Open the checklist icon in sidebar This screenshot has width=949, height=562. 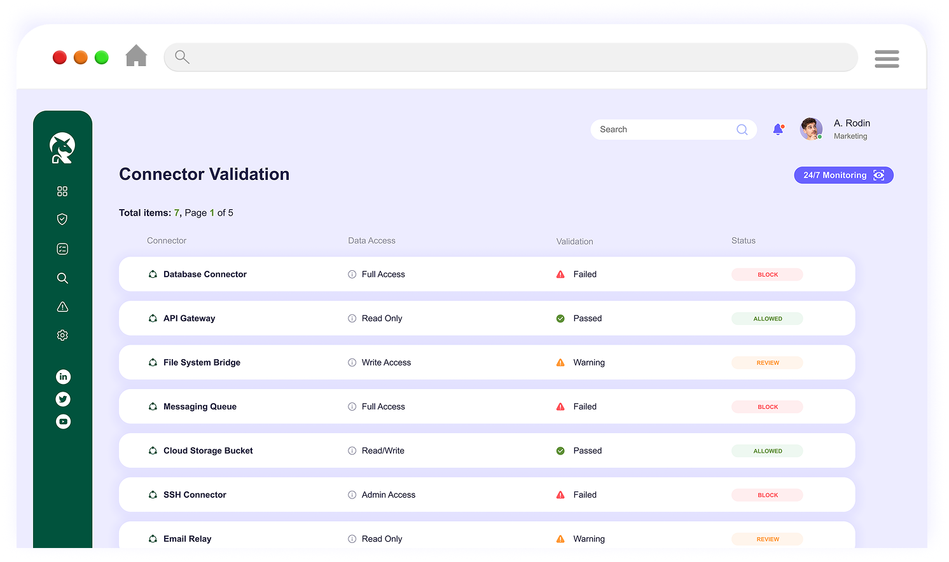[62, 249]
